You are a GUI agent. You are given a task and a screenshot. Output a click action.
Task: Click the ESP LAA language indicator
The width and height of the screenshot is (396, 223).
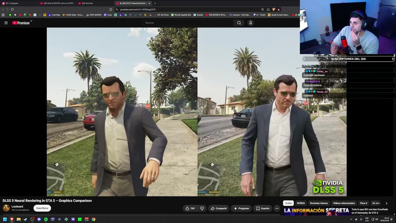pyautogui.click(x=367, y=219)
